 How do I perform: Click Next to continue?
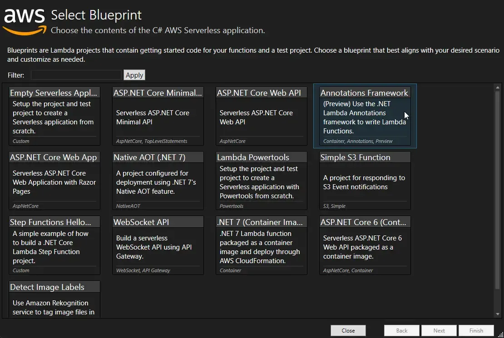(x=439, y=330)
